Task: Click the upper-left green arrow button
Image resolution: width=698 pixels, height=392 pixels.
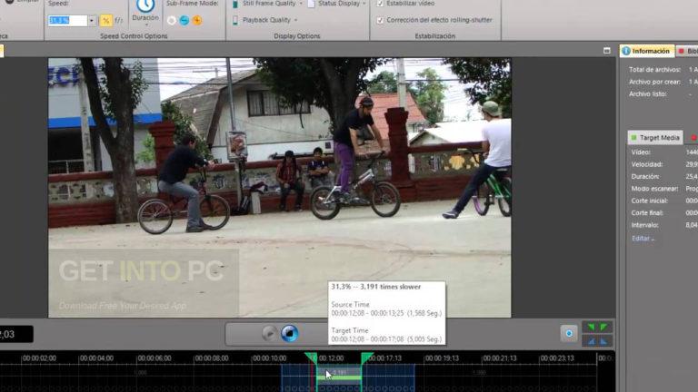Action: click(591, 327)
